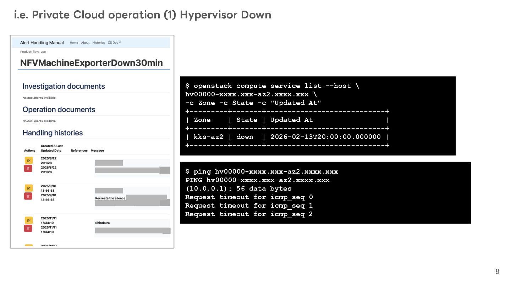Click the 'Shirokura' message text

click(x=103, y=223)
